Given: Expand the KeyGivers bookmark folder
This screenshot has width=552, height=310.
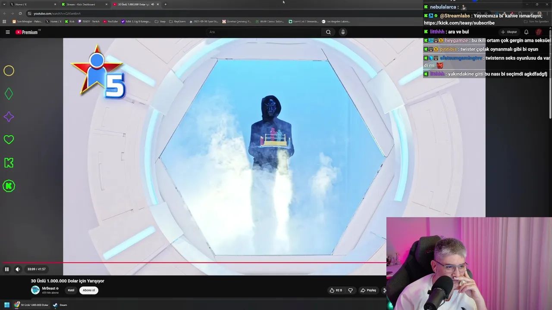Looking at the screenshot, I should click(x=177, y=22).
